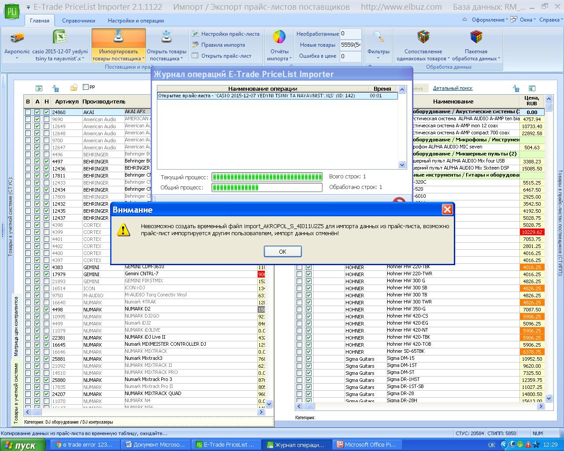564x451 pixels.
Task: Expand the Акрополис supplier dropdown arrow
Action: coord(17,59)
